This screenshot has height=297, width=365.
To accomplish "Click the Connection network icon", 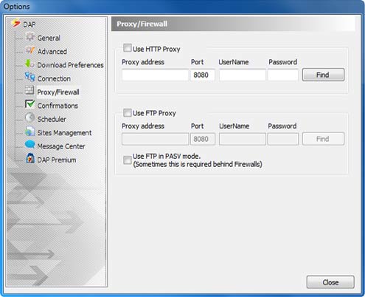I will click(x=30, y=78).
